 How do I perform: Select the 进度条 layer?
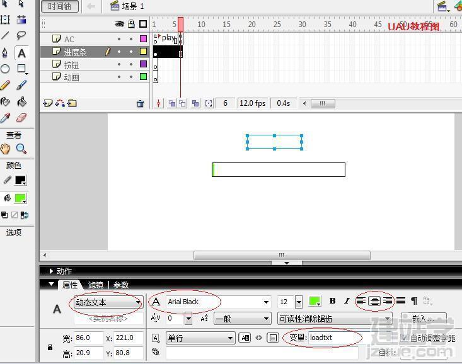coord(95,52)
